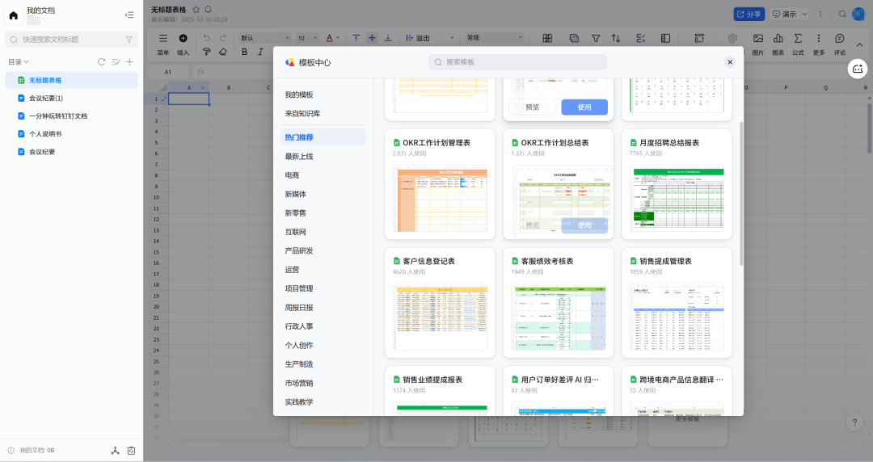
Task: Toggle bold formatting
Action: click(x=244, y=52)
